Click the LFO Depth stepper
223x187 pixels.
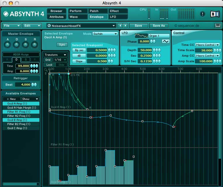click(x=157, y=50)
